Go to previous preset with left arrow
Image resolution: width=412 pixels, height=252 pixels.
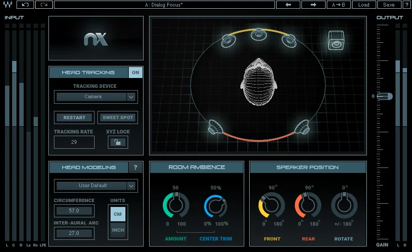click(x=288, y=5)
